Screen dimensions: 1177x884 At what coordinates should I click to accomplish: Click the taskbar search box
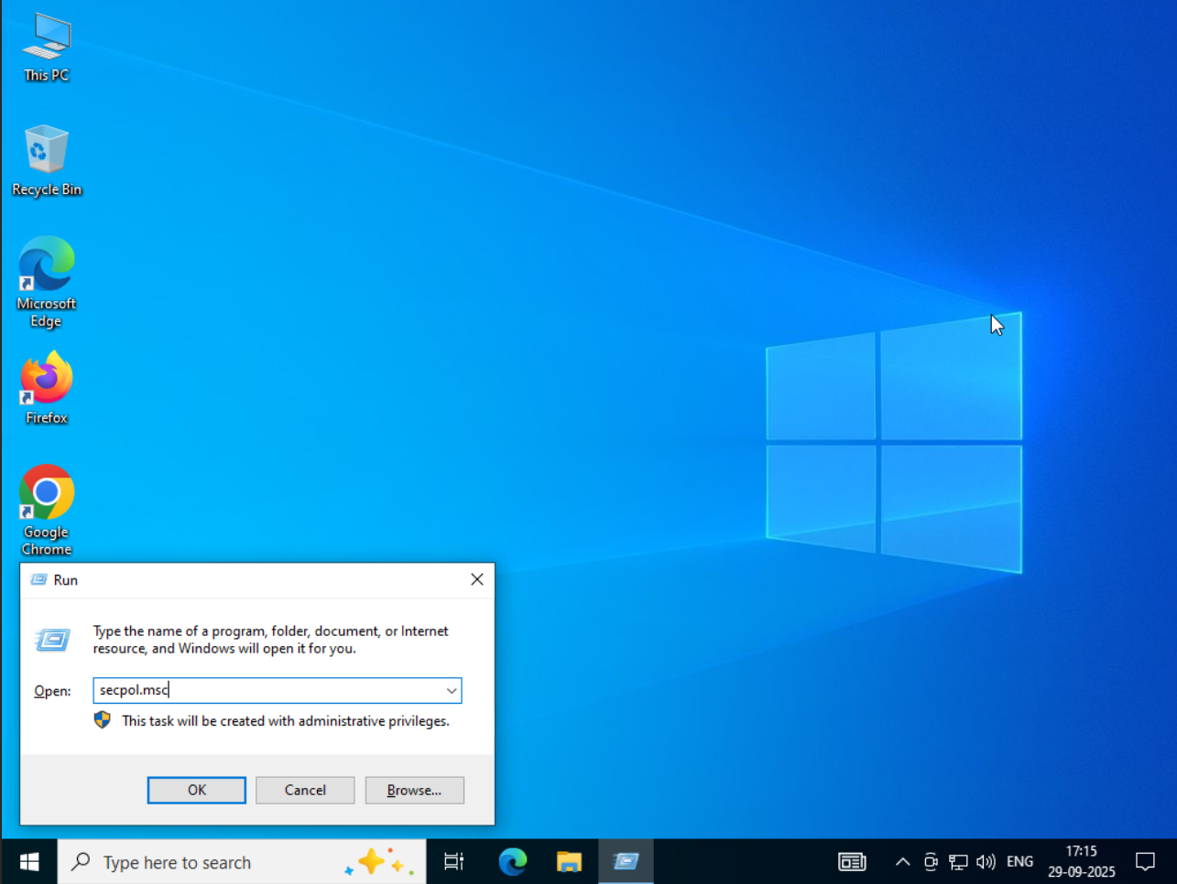[x=220, y=862]
